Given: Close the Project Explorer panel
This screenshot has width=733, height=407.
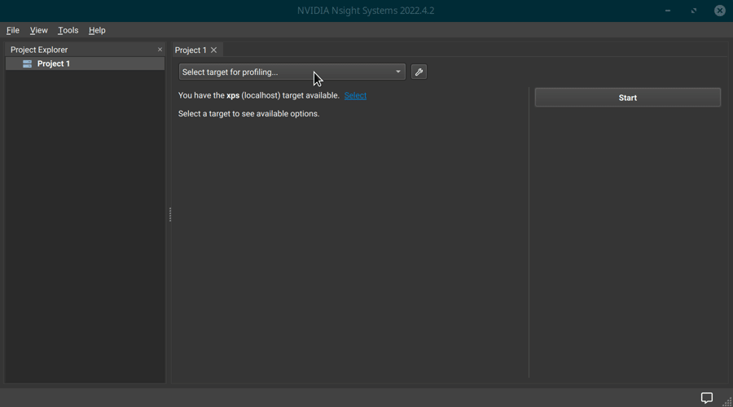Looking at the screenshot, I should tap(160, 50).
